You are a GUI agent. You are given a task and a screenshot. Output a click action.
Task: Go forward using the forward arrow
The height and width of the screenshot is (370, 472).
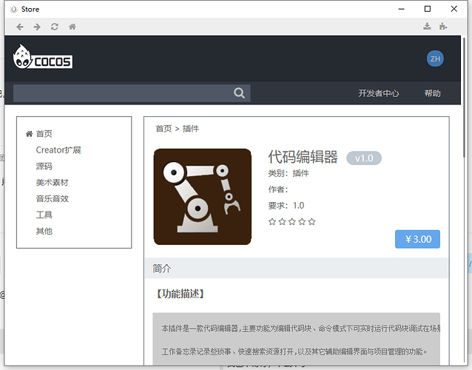point(37,27)
